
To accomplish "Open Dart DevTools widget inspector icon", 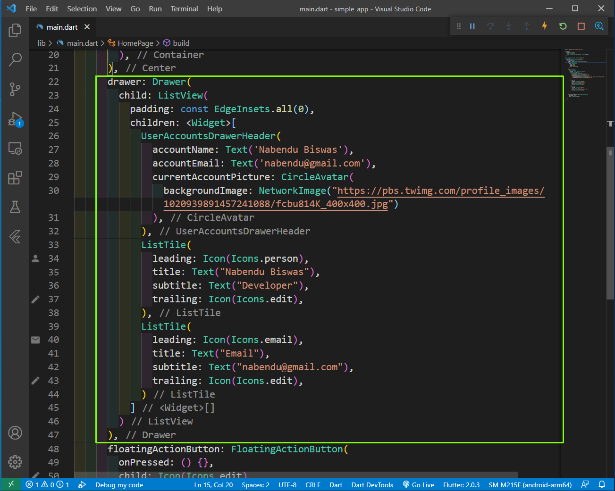I will 599,26.
